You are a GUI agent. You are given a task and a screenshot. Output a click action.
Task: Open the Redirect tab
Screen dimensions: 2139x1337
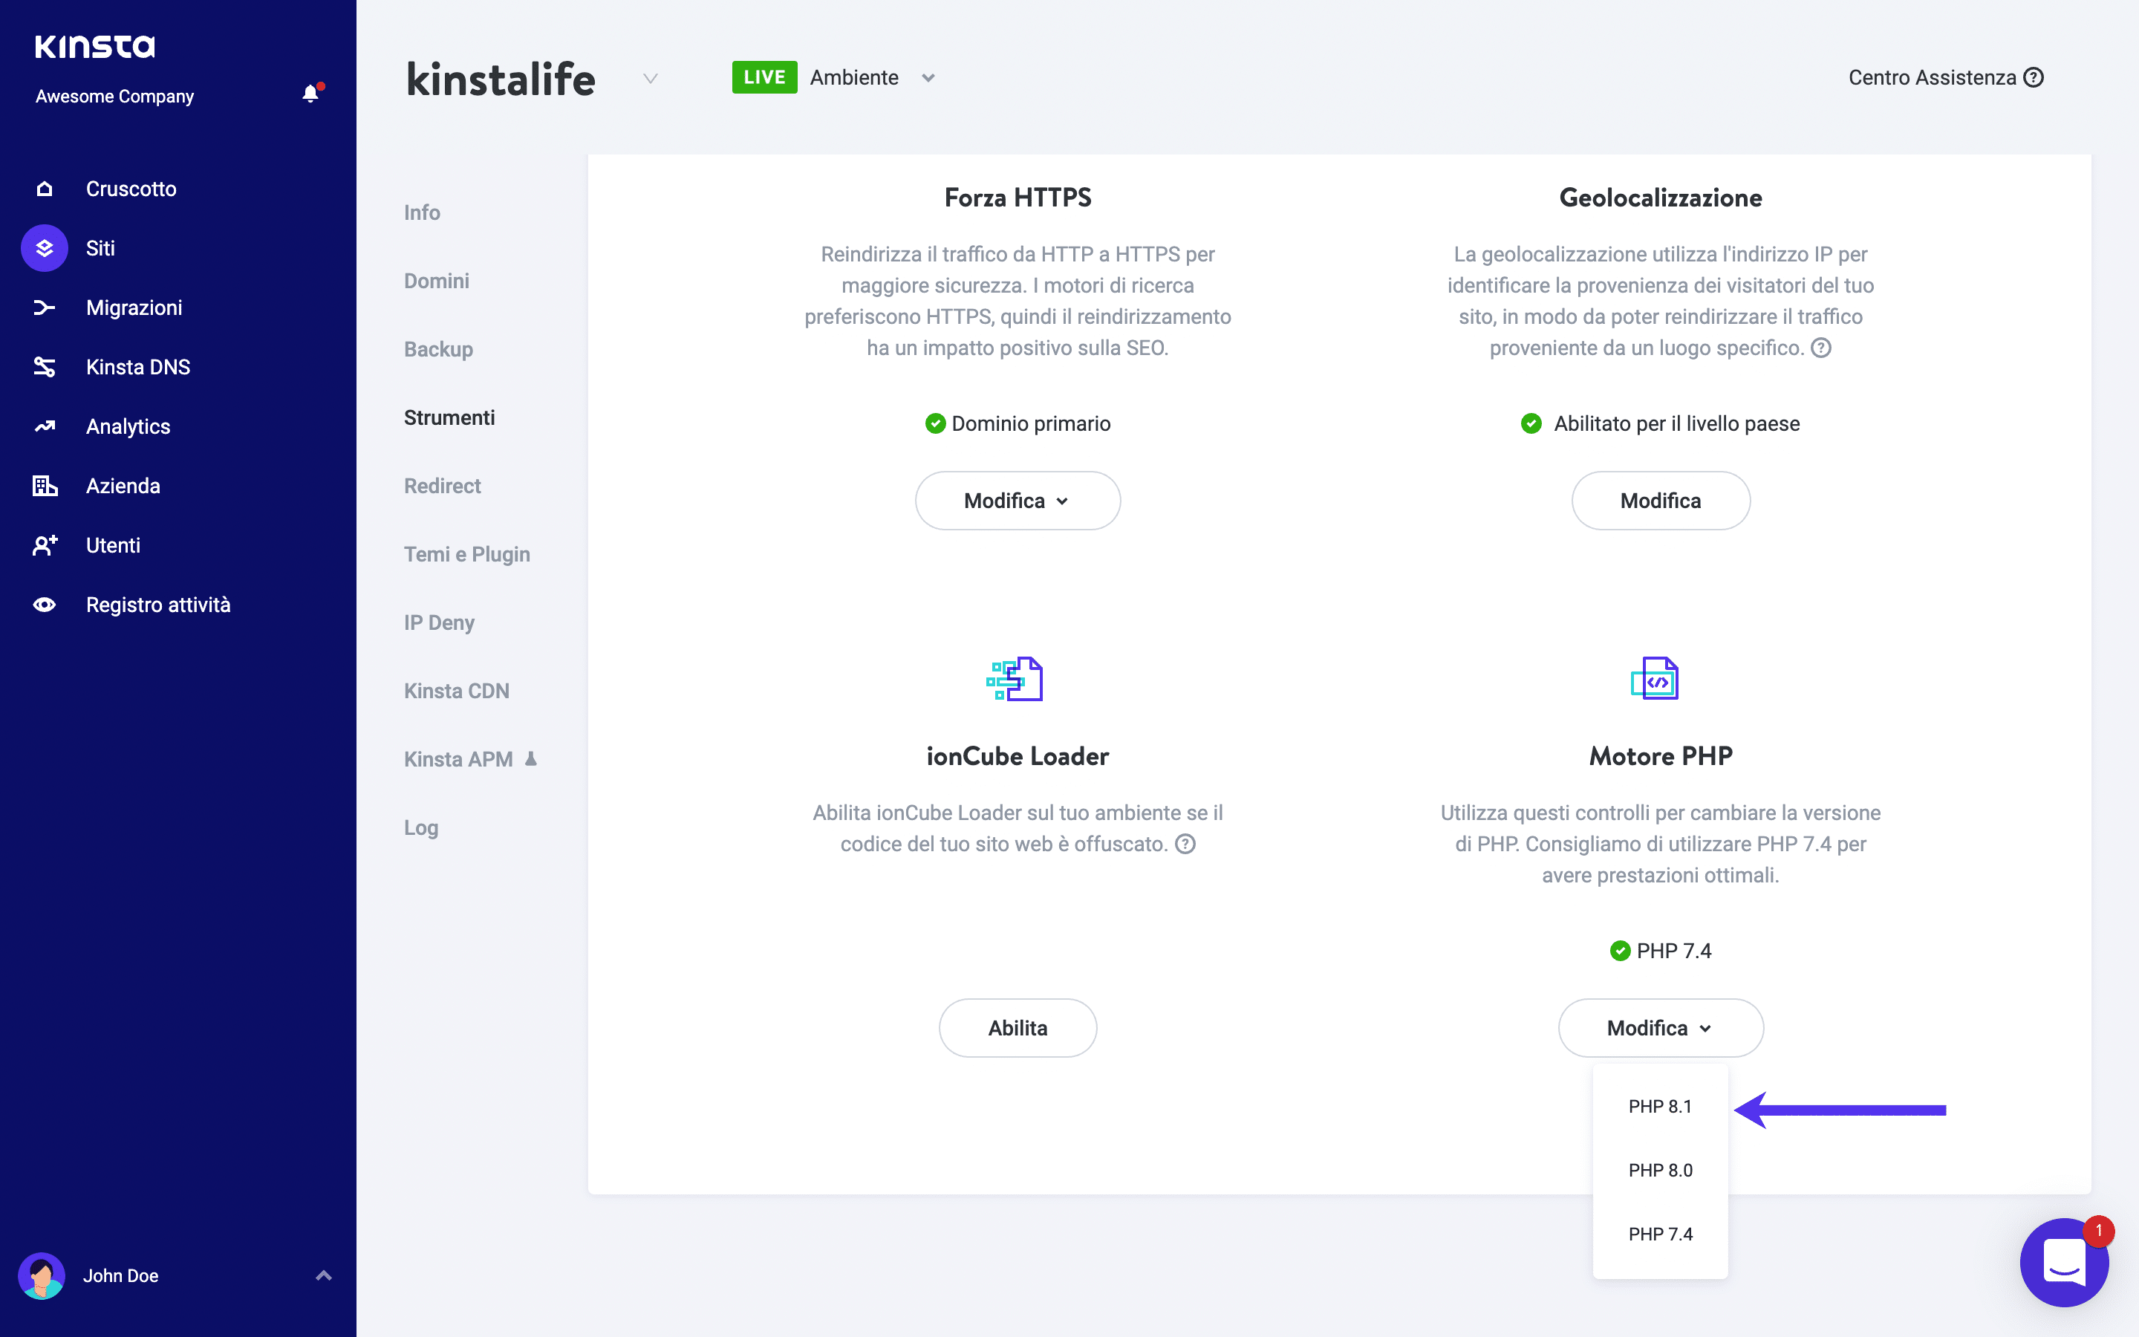point(442,486)
